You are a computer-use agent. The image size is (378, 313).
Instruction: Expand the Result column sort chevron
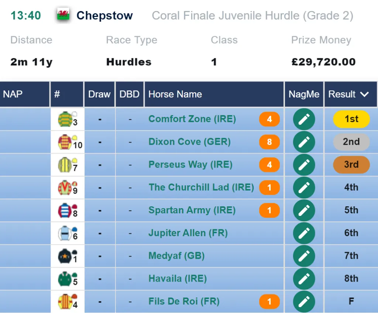click(x=364, y=94)
